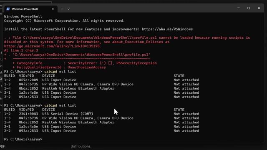Screen dimensions: 267x150
Task: Click 'Copyright (C) Microsoft Corporation' line
Action: tap(64, 21)
